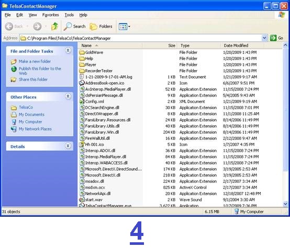Select Interop.WABACCESS.dll file icon
This screenshot has height=248, width=290.
point(82,163)
